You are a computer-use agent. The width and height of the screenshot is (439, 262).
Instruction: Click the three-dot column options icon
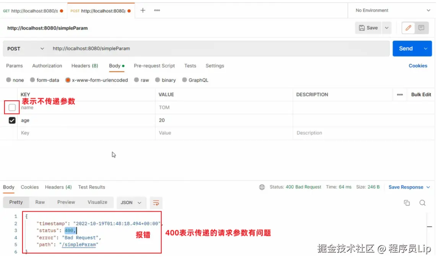click(x=400, y=95)
